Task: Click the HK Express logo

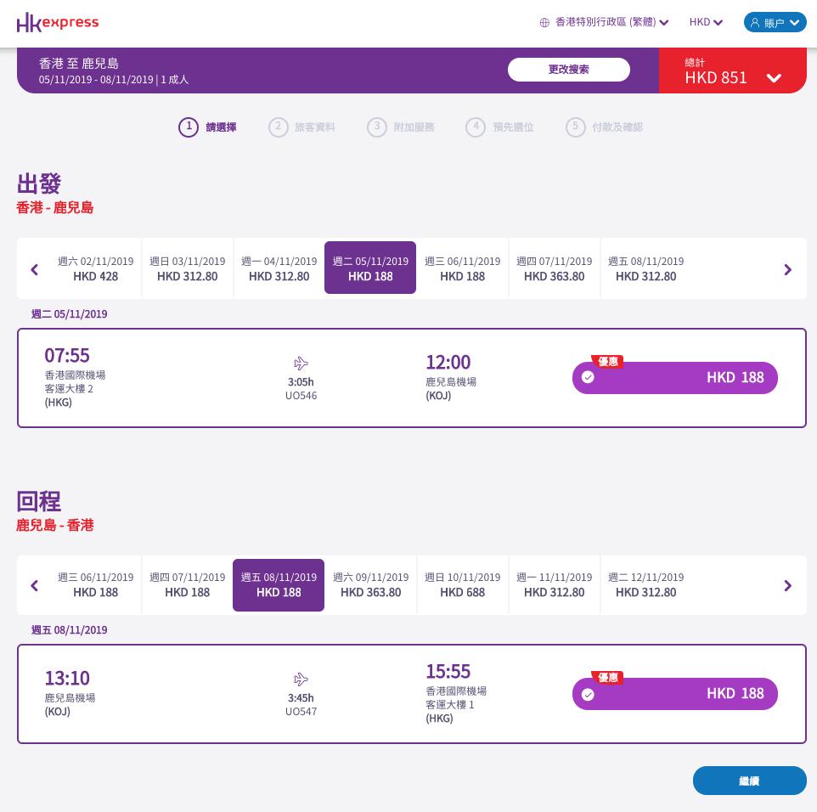Action: tap(57, 22)
